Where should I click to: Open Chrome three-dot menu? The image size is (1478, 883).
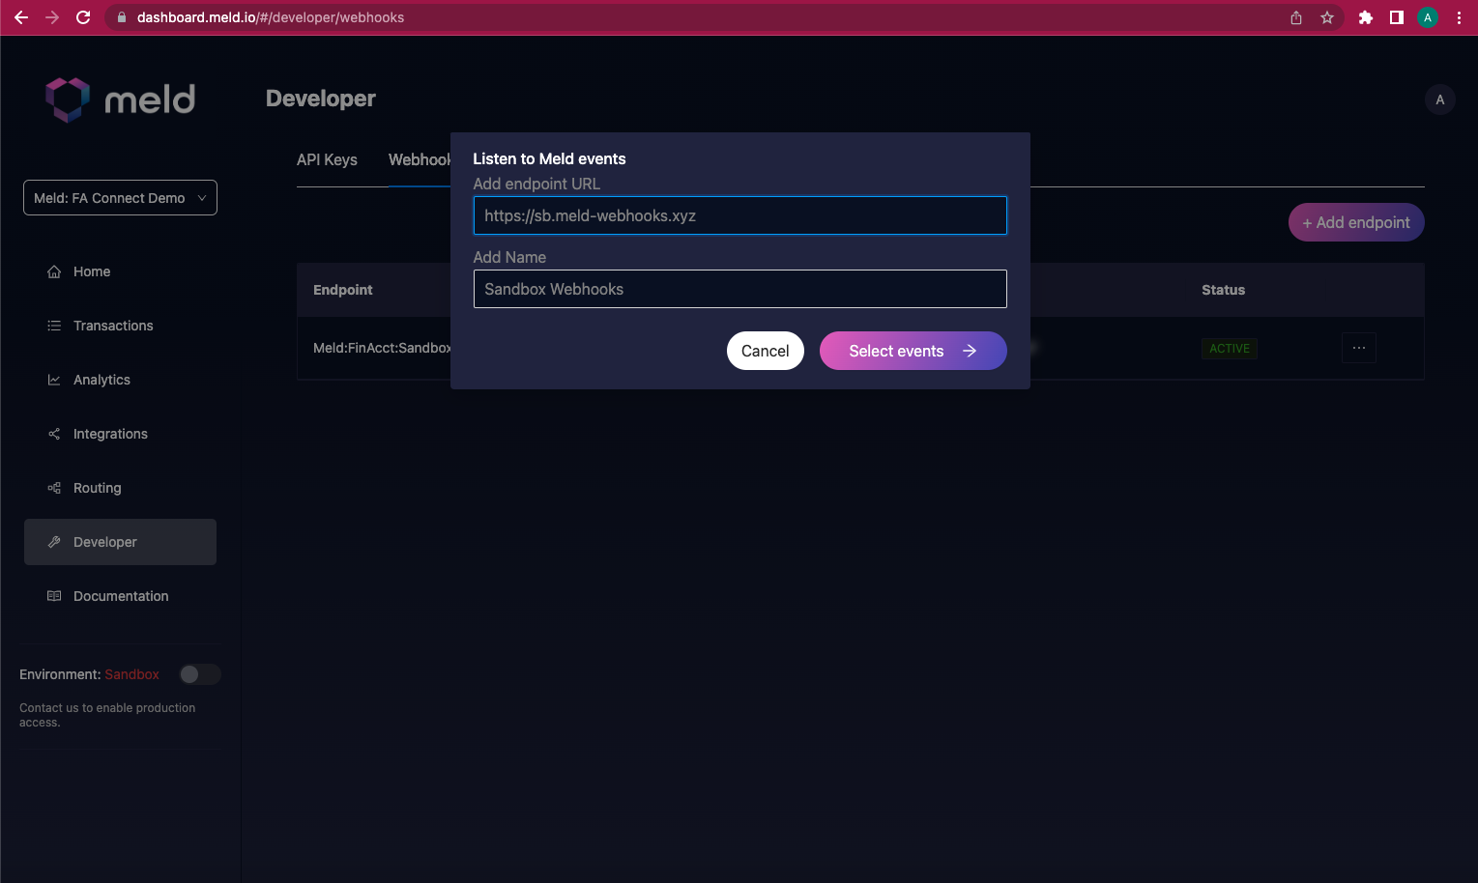[1459, 17]
